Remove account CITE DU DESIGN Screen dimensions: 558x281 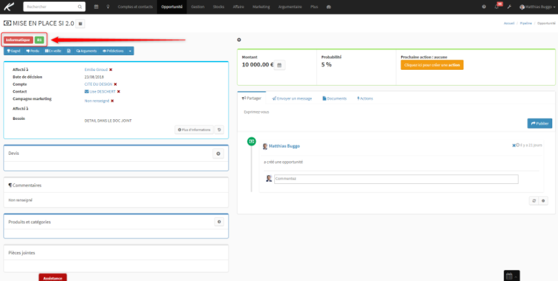116,84
